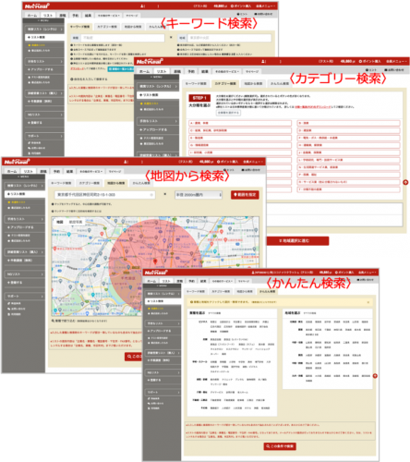Select リスト検索 sidebar item in keyword window
Viewport: 410px width, 462px height.
44,37
